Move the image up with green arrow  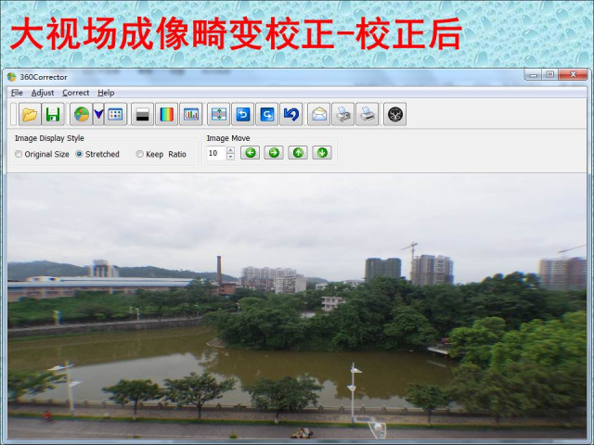(297, 153)
